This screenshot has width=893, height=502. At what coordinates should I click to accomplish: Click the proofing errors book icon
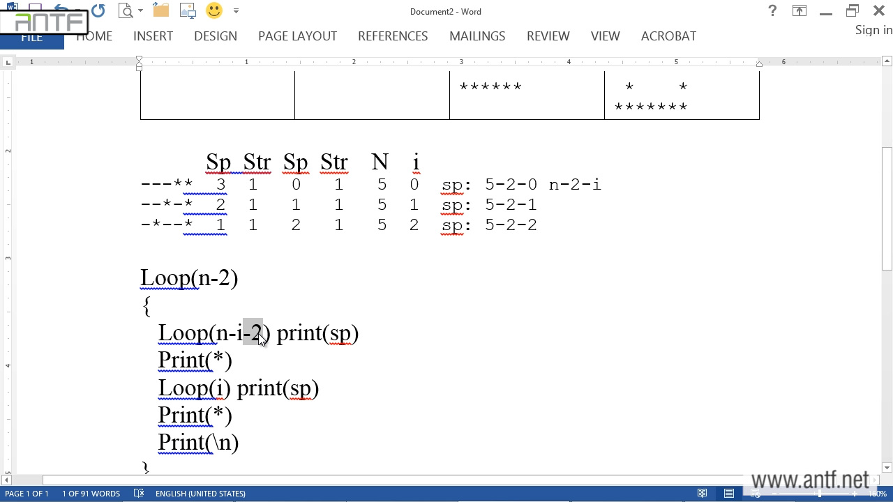click(x=139, y=494)
